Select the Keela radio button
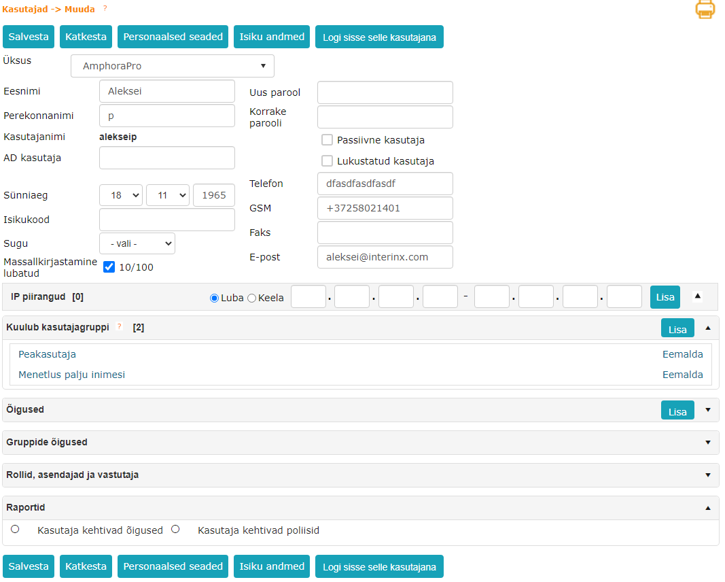The height and width of the screenshot is (582, 725). (x=251, y=298)
